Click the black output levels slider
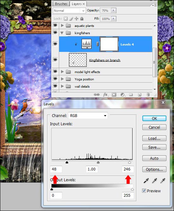Screen dimensions: 174x211 tap(52, 189)
